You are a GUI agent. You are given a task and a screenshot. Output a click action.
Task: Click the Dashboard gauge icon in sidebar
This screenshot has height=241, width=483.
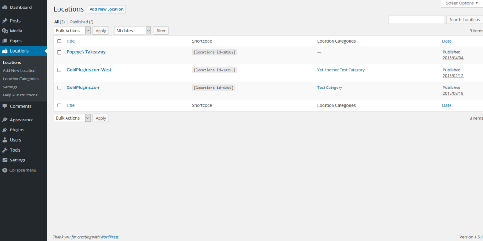click(x=5, y=8)
